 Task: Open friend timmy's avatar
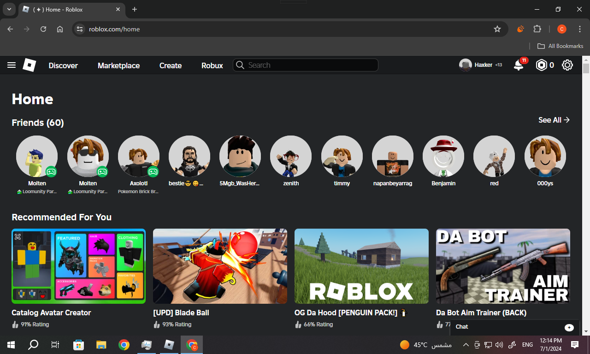(342, 156)
